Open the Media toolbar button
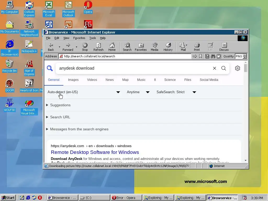The image size is (268, 201). click(x=154, y=47)
